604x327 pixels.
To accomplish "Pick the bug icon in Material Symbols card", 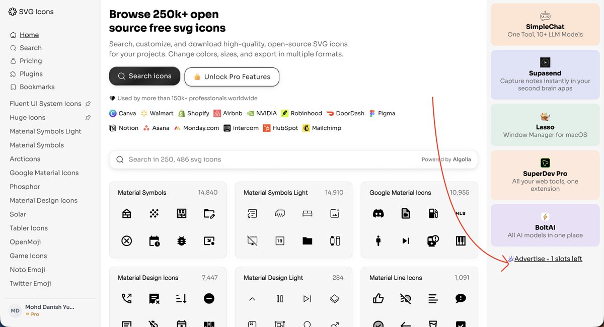I will [x=182, y=241].
